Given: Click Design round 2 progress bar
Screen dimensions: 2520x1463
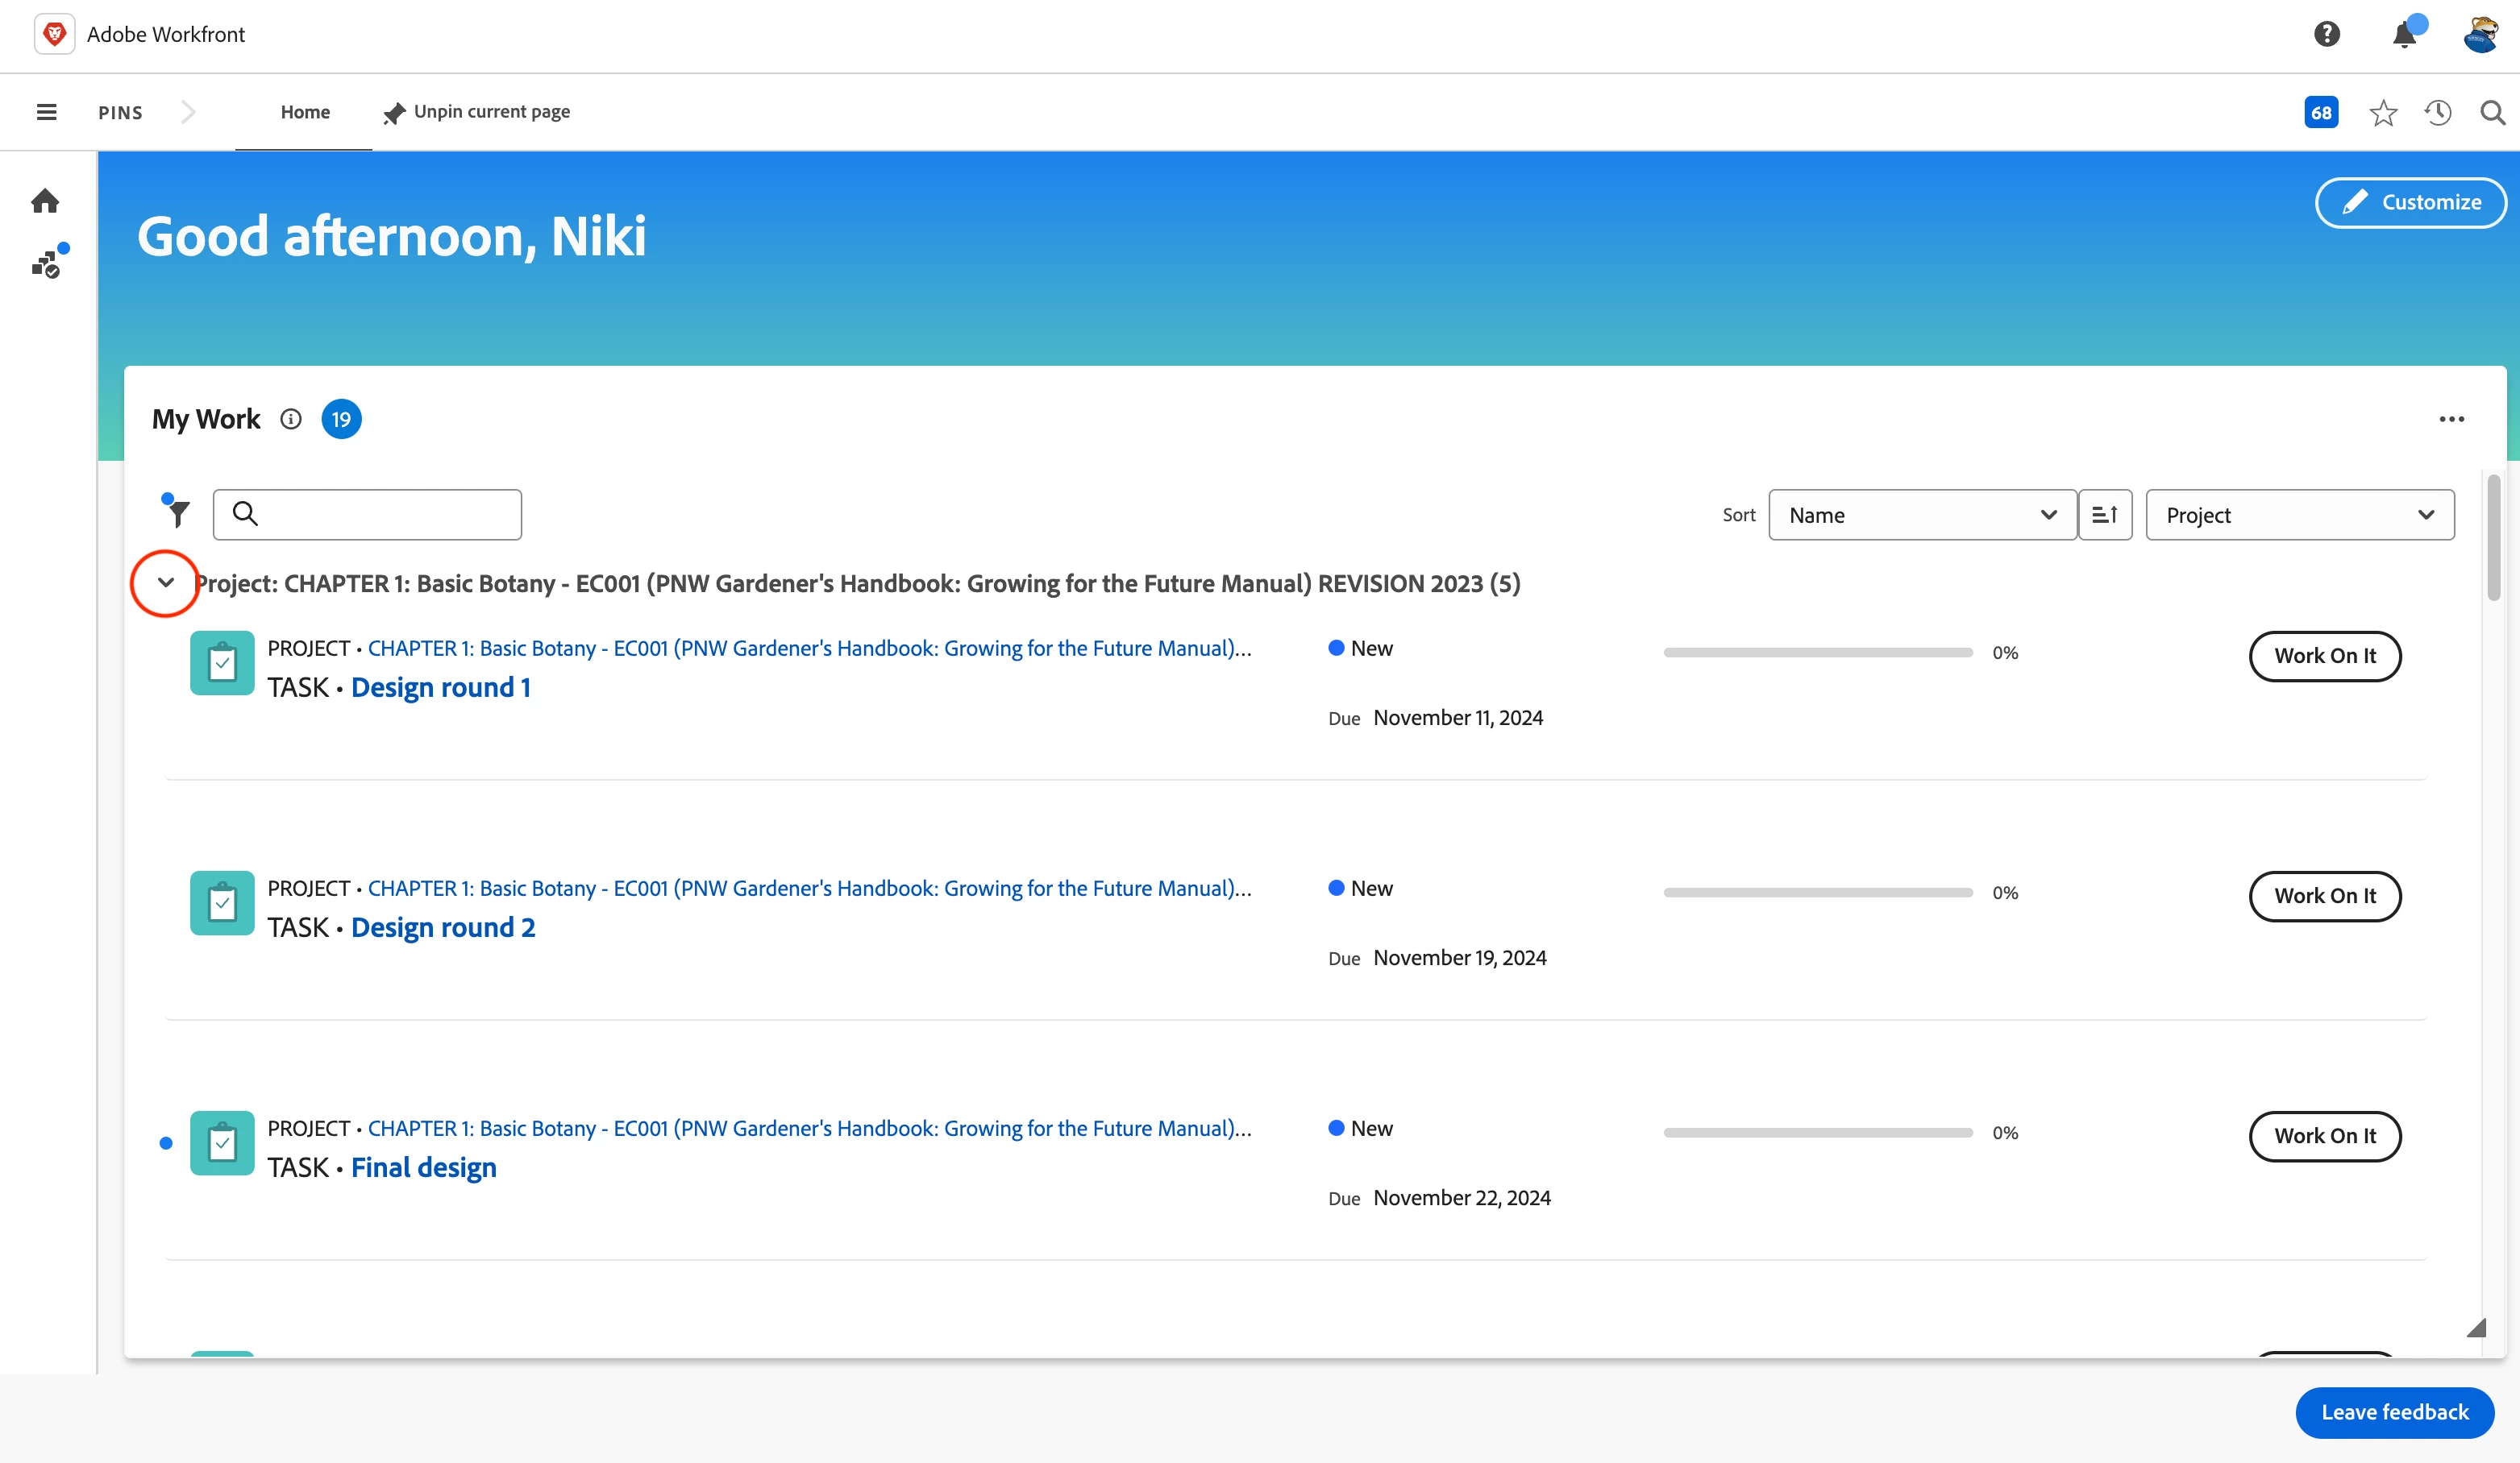Looking at the screenshot, I should point(1817,893).
